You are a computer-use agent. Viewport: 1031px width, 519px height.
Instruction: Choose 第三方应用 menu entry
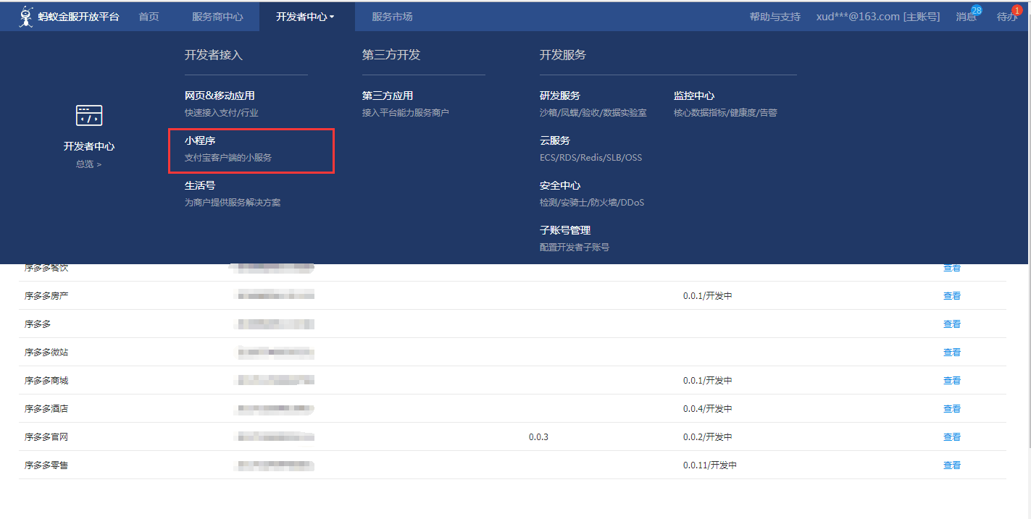click(388, 96)
